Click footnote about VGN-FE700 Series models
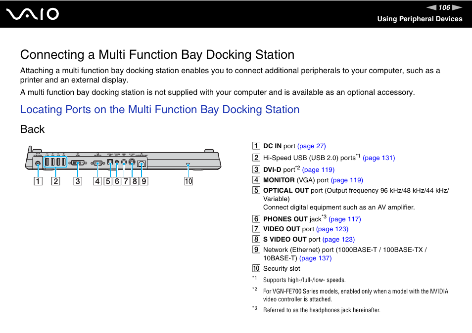The image size is (472, 333). (356, 295)
